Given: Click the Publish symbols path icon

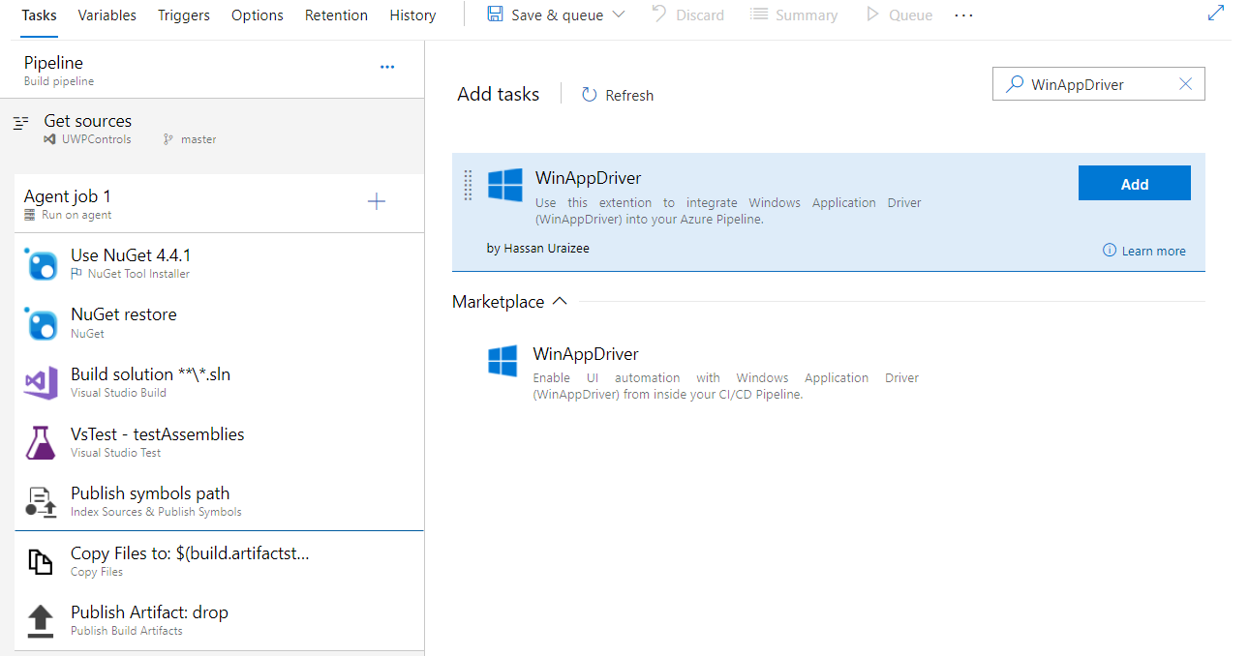Looking at the screenshot, I should tap(41, 501).
